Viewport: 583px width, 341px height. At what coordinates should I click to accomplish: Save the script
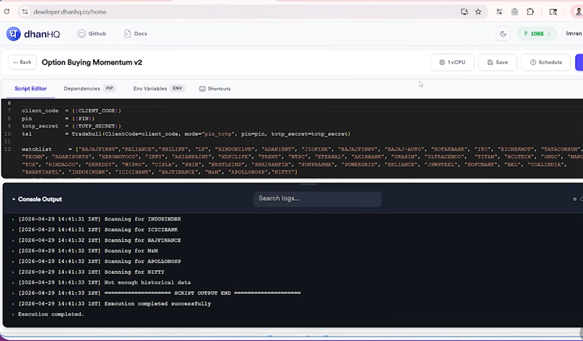497,62
